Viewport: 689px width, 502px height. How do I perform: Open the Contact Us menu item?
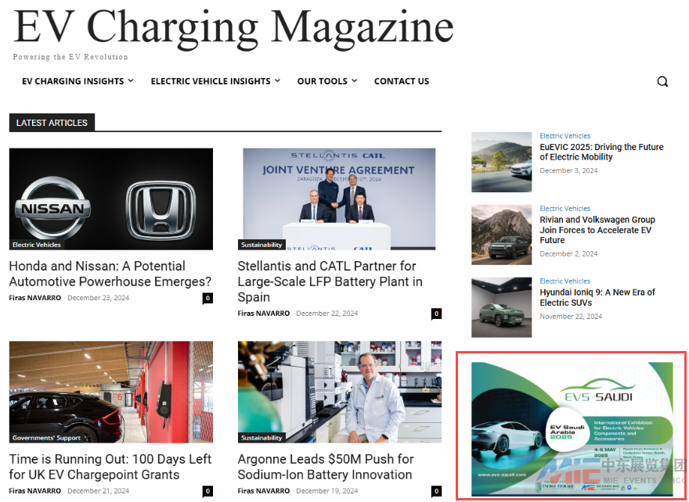click(x=401, y=81)
